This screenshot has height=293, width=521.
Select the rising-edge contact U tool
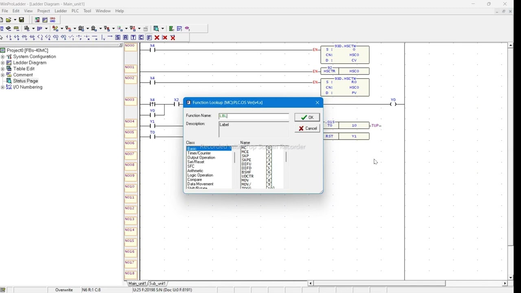24,37
